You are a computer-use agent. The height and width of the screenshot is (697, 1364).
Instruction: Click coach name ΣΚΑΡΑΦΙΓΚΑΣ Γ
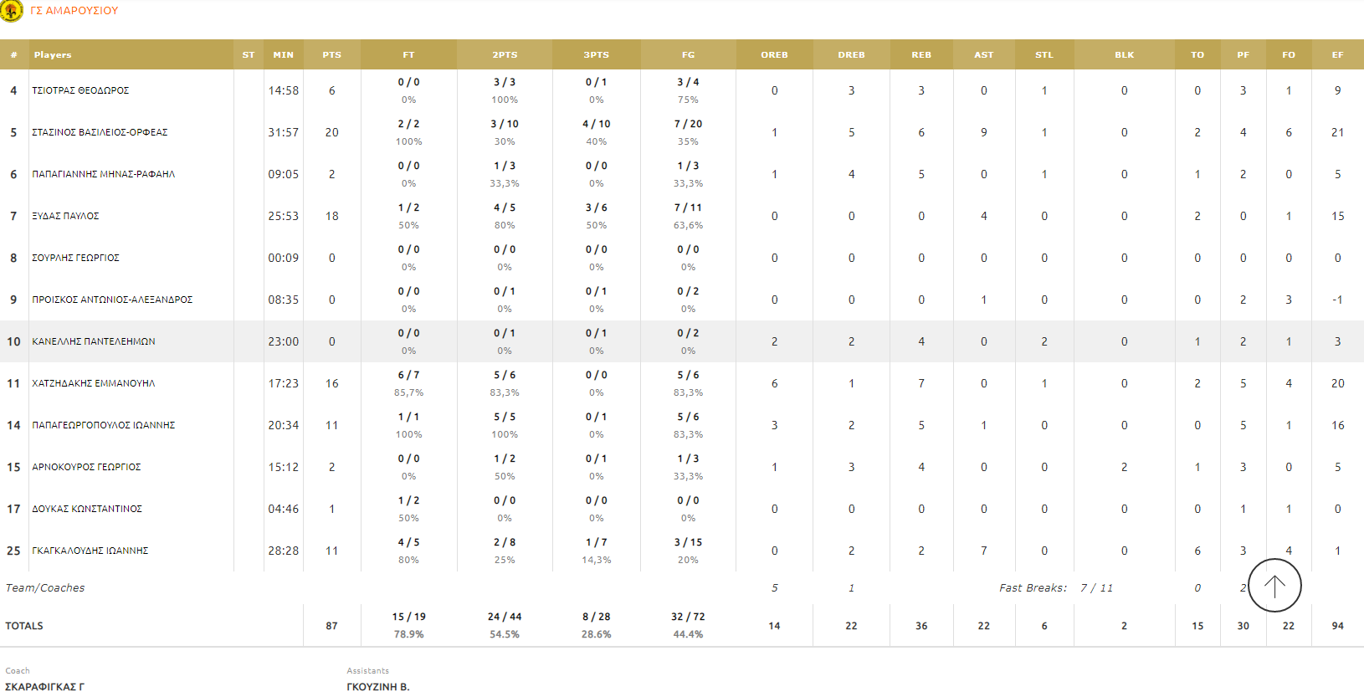pos(45,687)
